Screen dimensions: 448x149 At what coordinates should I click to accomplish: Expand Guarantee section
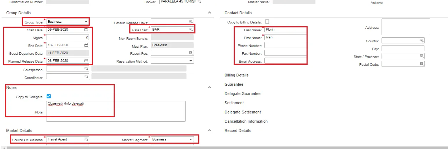click(234, 84)
